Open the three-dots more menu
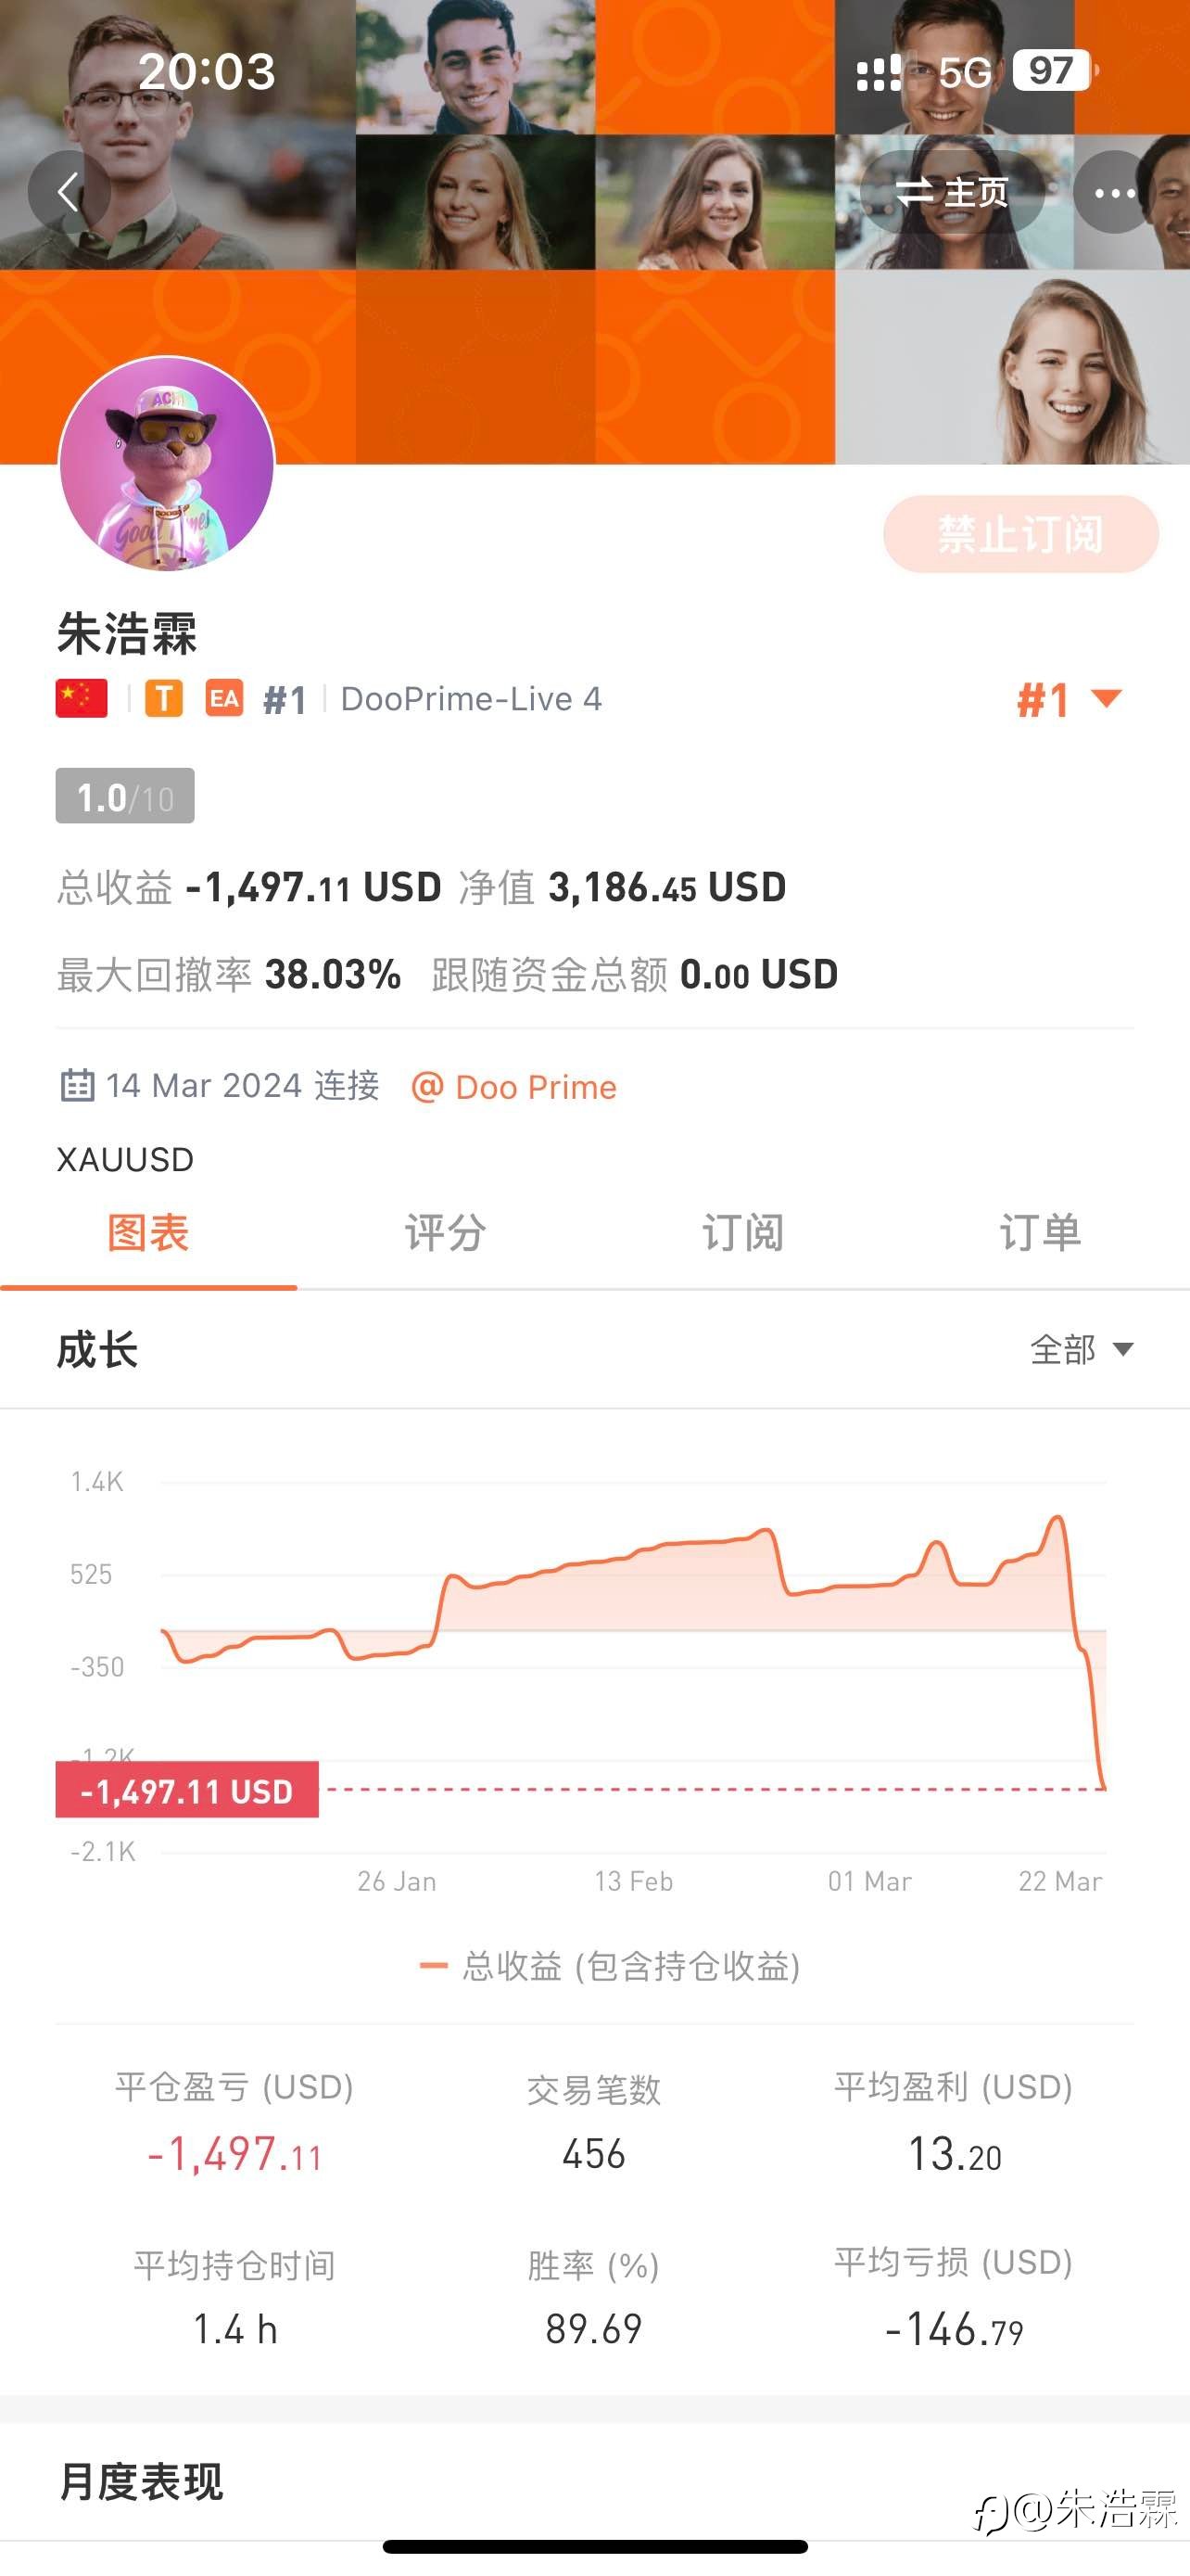The image size is (1190, 2576). pos(1114,192)
